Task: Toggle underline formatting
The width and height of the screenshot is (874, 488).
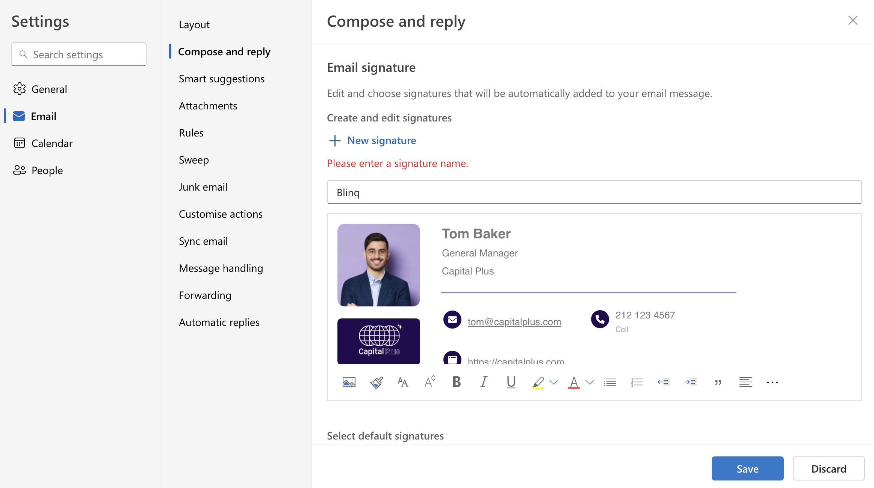Action: [511, 382]
